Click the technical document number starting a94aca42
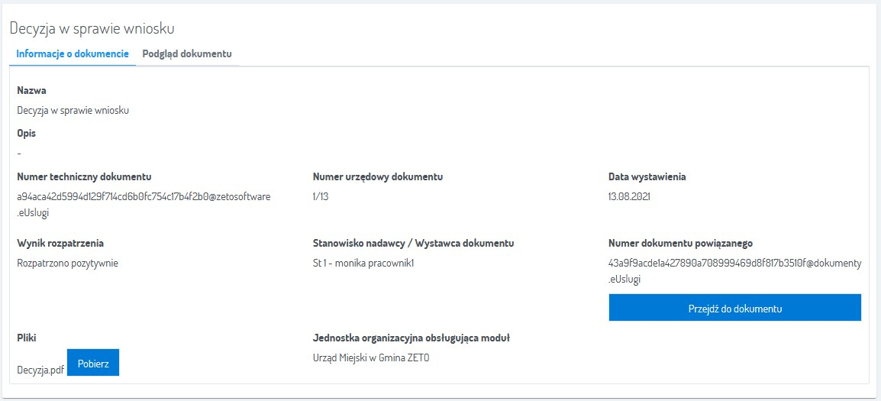The image size is (881, 401). coord(144,197)
